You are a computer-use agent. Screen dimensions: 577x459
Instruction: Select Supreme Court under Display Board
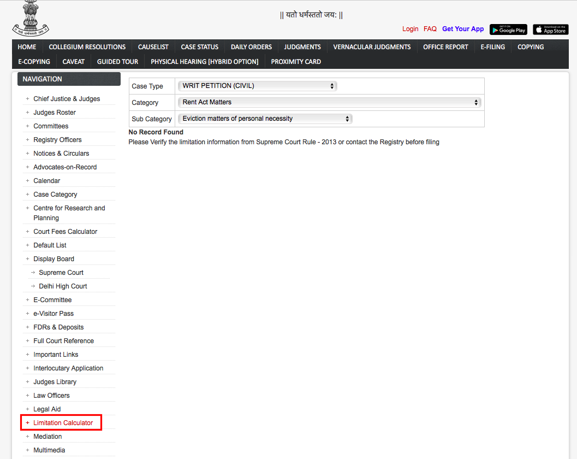click(61, 273)
